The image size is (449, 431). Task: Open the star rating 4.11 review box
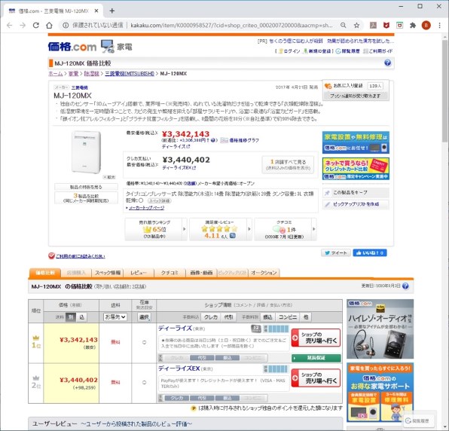(220, 229)
